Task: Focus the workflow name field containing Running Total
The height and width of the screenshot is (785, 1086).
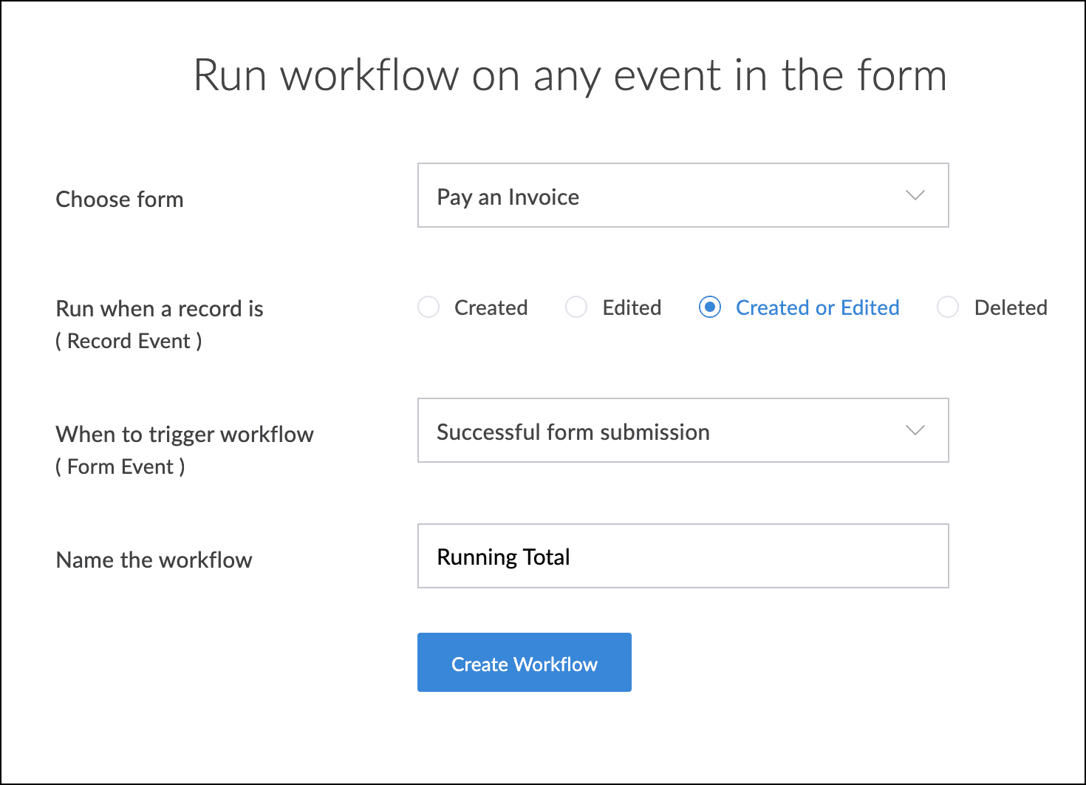Action: pos(682,557)
